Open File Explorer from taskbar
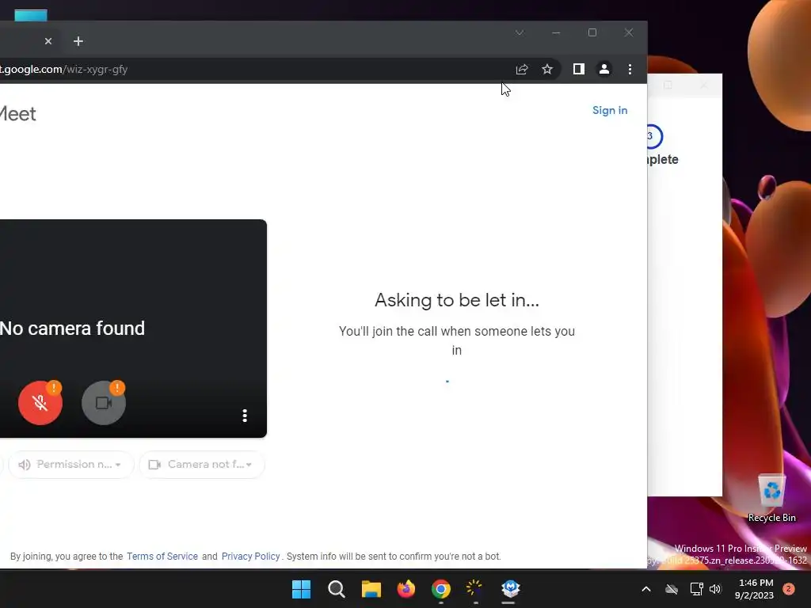The image size is (811, 608). (371, 589)
